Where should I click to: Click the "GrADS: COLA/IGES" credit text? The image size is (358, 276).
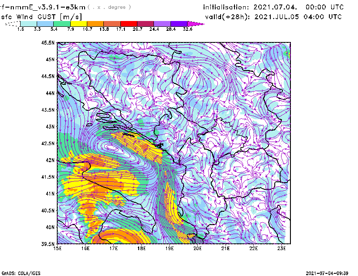[21, 273]
